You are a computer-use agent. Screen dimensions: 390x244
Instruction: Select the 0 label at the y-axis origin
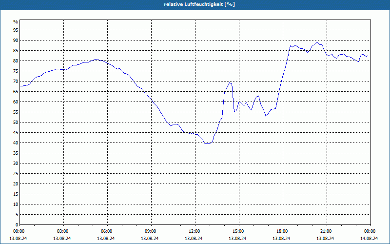(x=17, y=225)
